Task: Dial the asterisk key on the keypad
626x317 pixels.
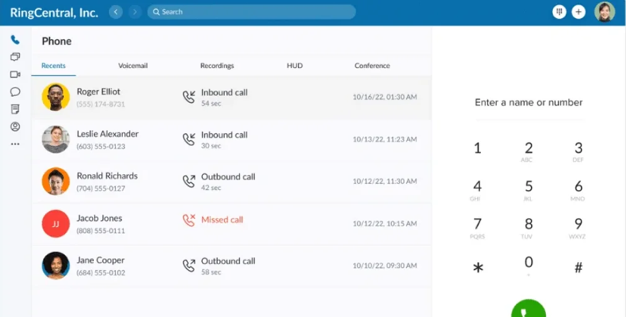Action: pyautogui.click(x=478, y=268)
